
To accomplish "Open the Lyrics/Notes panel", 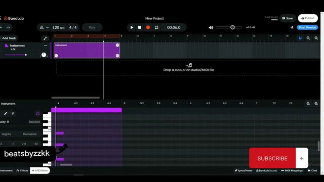I will [x=244, y=171].
